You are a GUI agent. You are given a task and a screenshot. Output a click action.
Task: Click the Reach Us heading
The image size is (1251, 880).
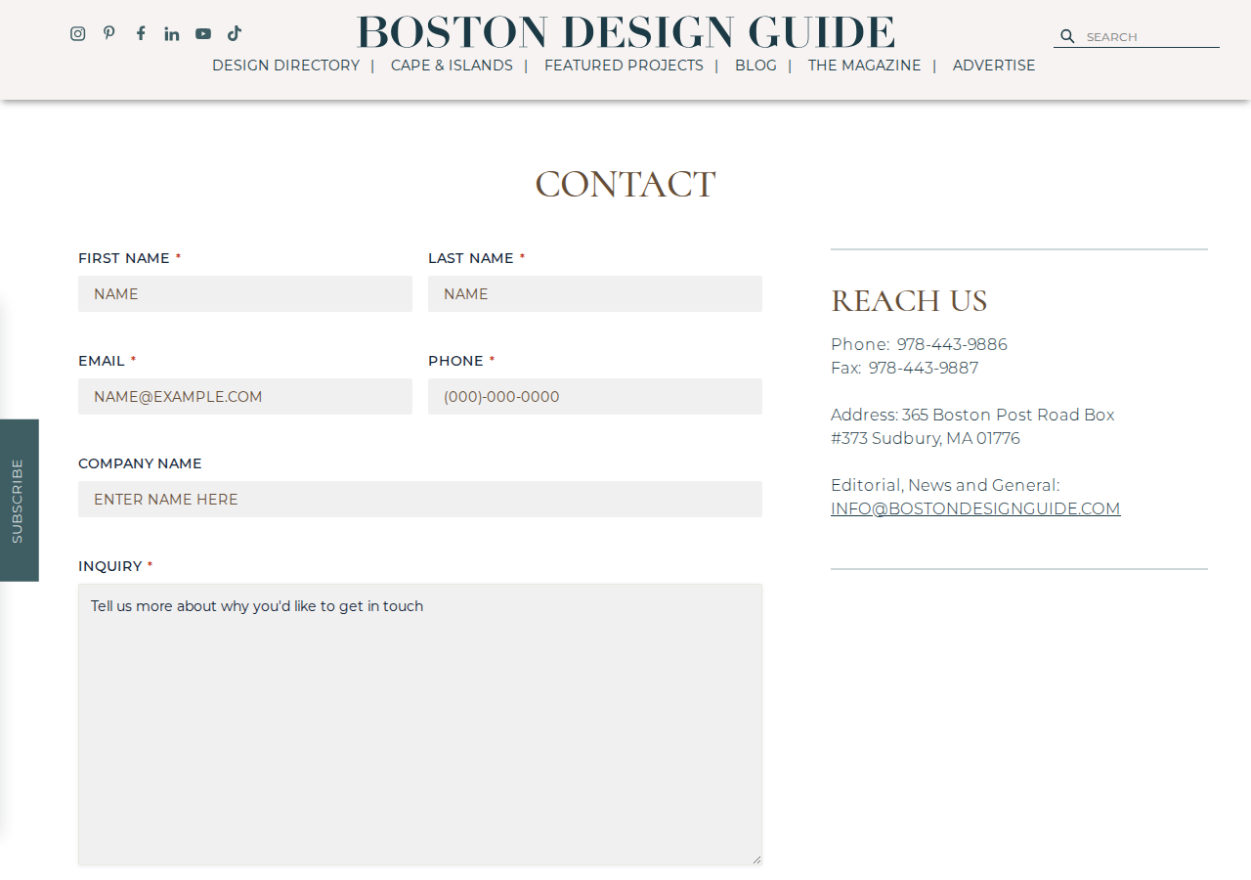pyautogui.click(x=909, y=300)
